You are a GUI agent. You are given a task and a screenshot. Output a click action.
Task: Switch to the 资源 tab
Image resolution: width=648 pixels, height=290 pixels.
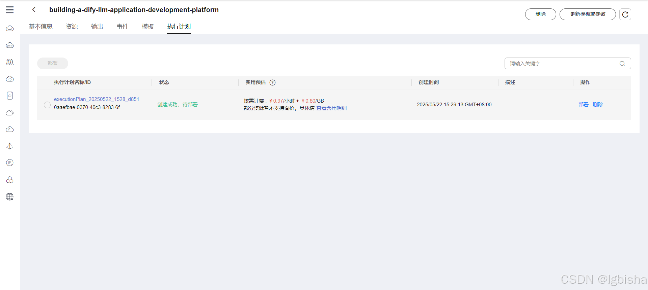pyautogui.click(x=72, y=27)
